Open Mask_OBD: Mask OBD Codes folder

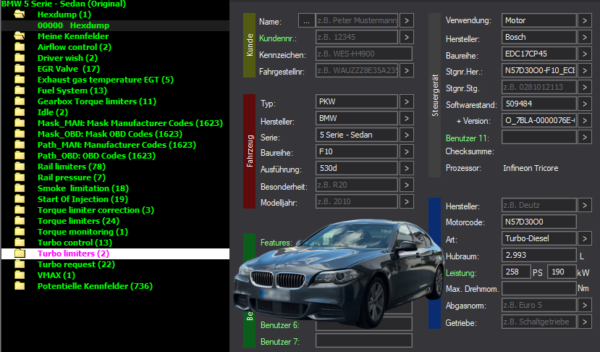[110, 134]
